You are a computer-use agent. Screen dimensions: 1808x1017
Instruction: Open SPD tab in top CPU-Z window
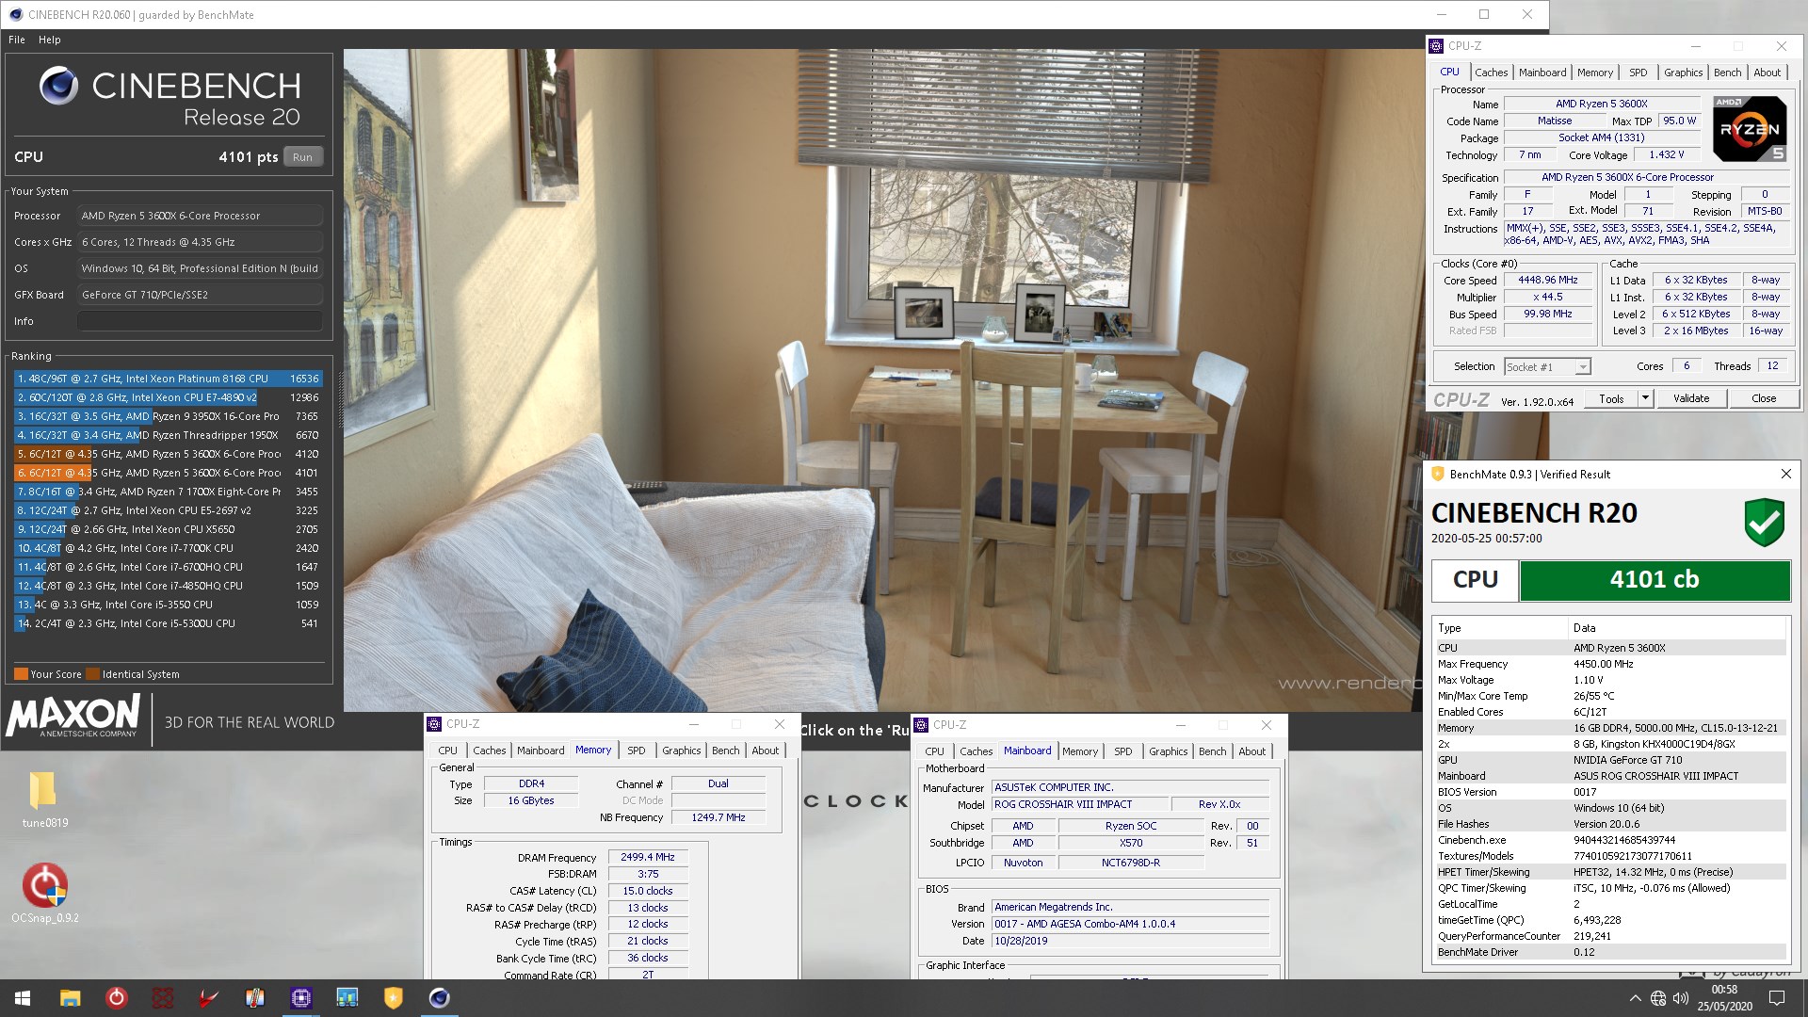(1638, 73)
